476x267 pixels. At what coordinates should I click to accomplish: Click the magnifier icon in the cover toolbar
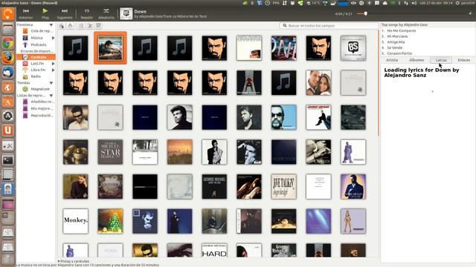click(x=62, y=26)
